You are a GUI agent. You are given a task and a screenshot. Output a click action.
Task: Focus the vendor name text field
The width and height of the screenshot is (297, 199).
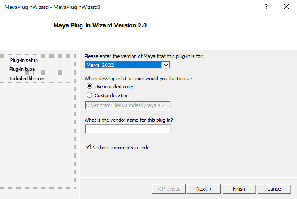pyautogui.click(x=128, y=129)
